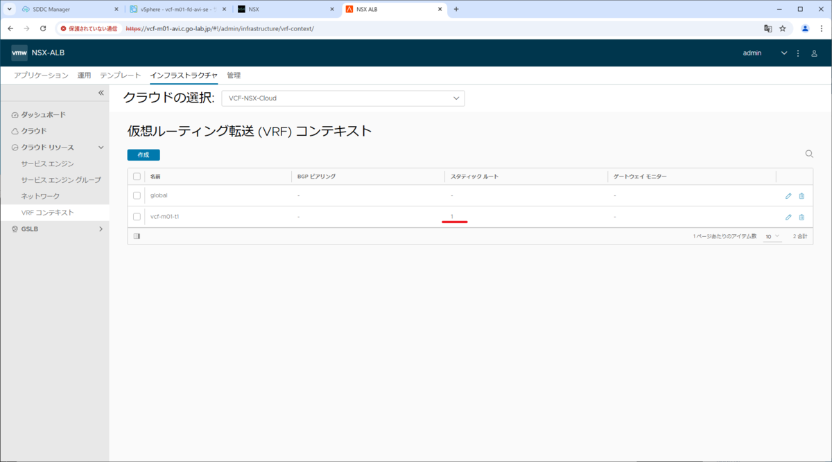Open translate page icon in address bar
This screenshot has height=462, width=832.
tap(768, 28)
